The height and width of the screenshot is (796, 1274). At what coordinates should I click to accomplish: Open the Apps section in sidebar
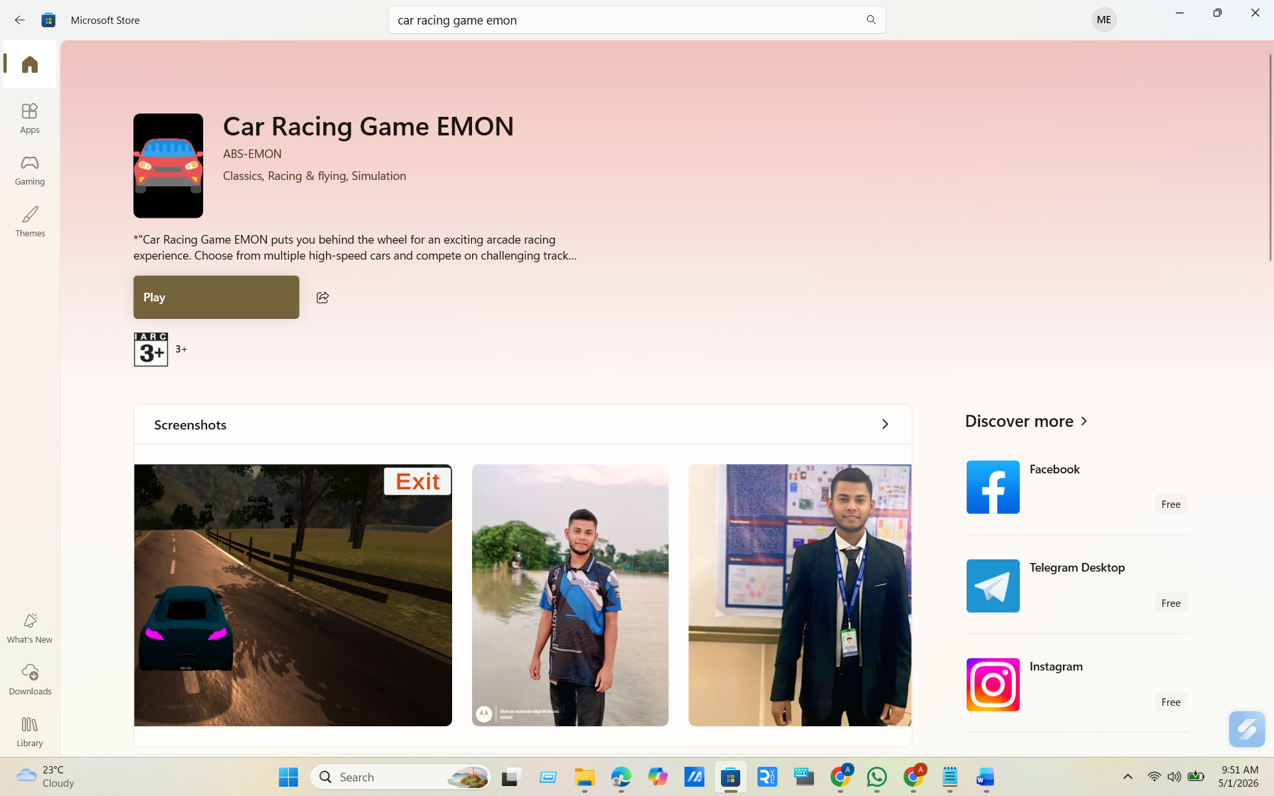coord(30,118)
